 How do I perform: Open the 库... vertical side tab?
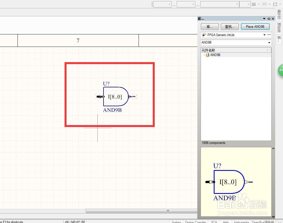(x=279, y=40)
